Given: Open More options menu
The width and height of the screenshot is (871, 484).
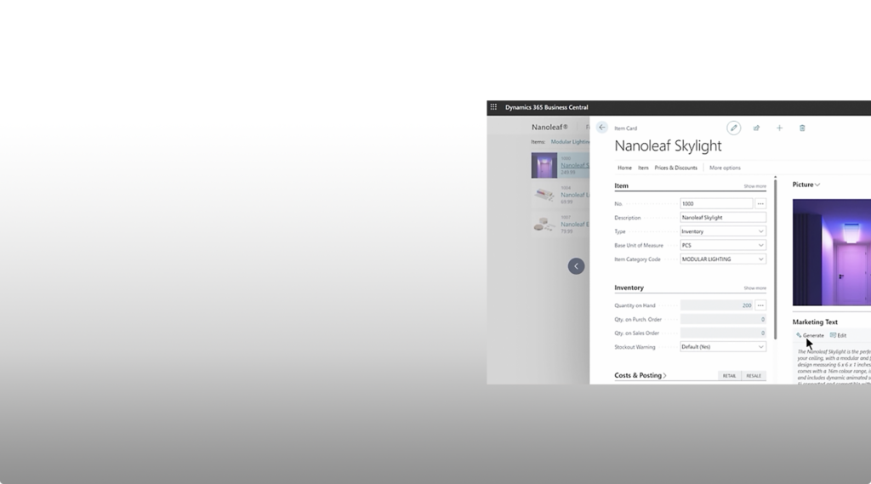Looking at the screenshot, I should point(725,168).
